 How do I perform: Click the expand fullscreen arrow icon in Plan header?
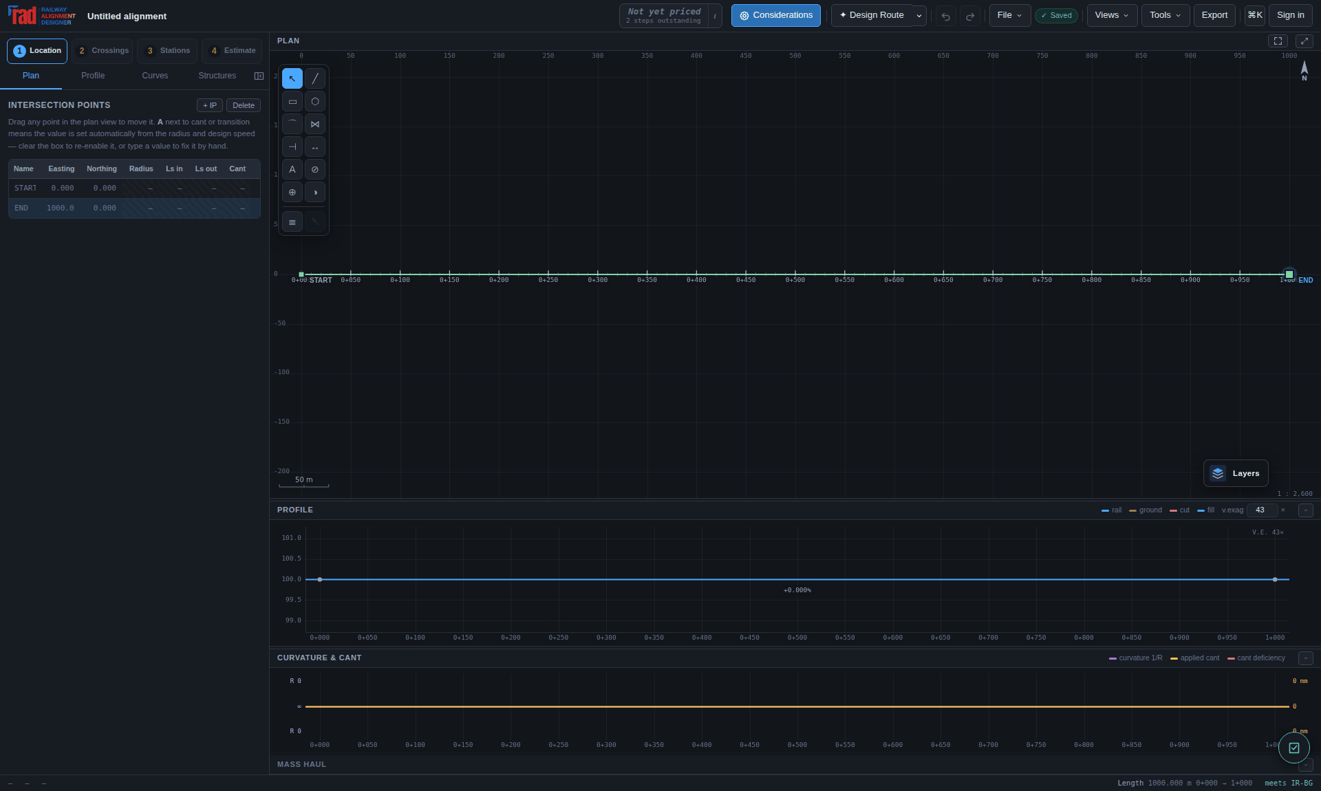(1304, 41)
